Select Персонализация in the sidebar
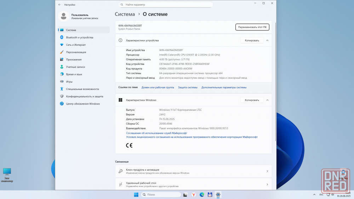Screen dimensions: 354x199 (x=84, y=52)
